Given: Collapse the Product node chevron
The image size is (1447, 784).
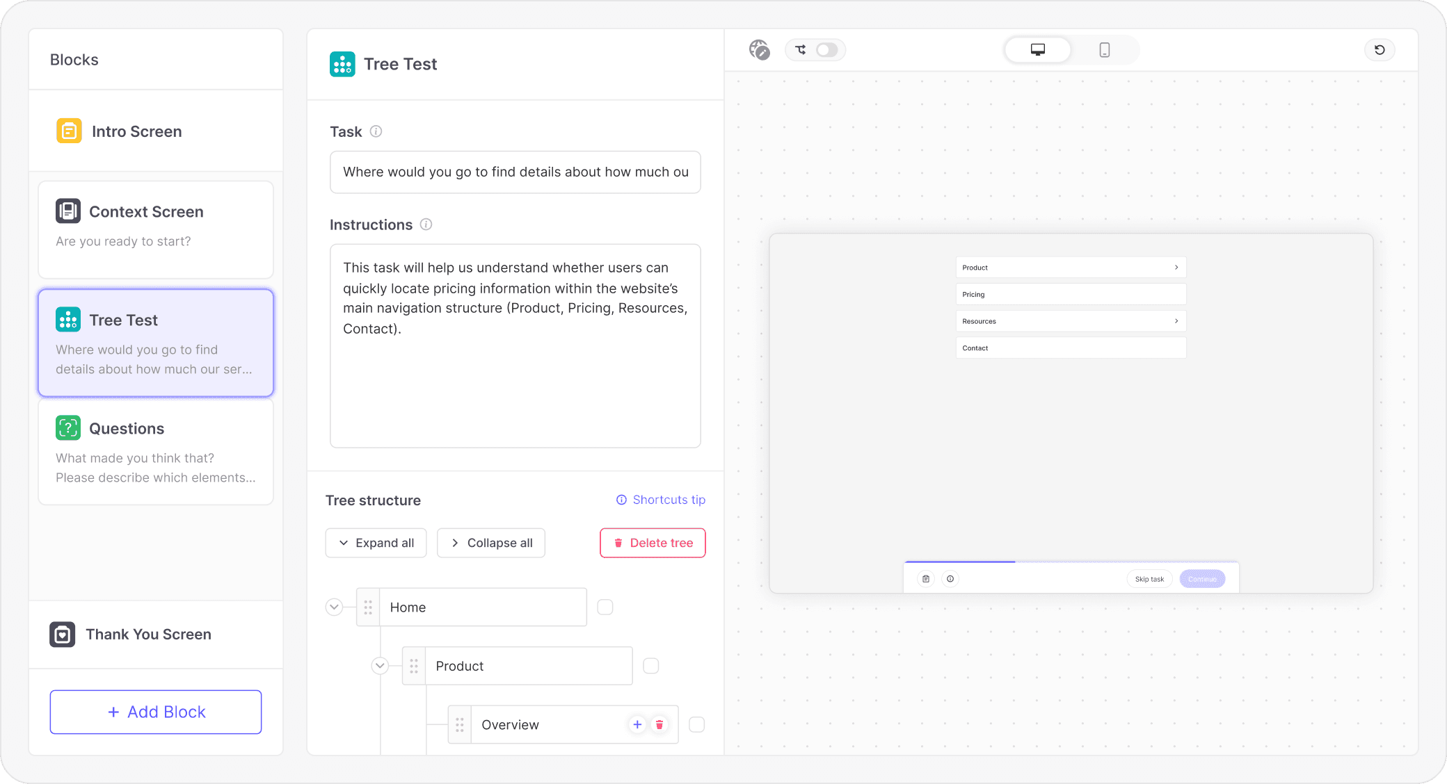Looking at the screenshot, I should 380,666.
